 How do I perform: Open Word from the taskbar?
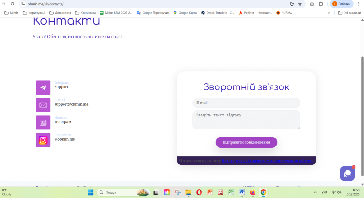(242, 192)
